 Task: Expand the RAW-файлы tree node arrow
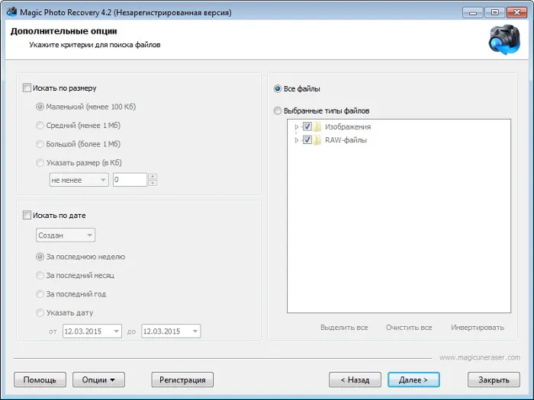(x=296, y=140)
